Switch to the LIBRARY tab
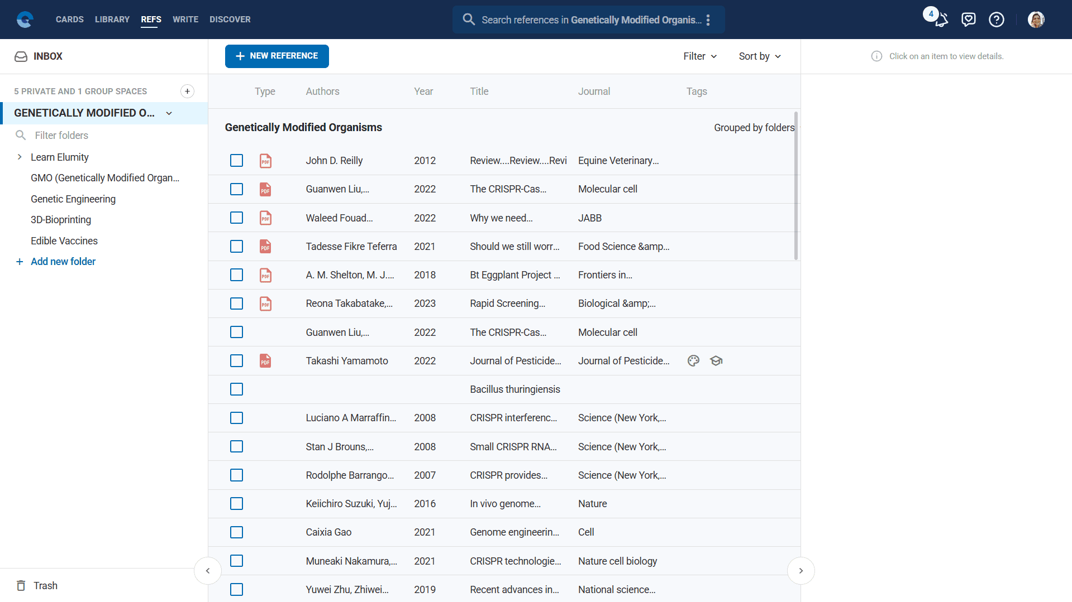This screenshot has height=602, width=1072. 112,20
